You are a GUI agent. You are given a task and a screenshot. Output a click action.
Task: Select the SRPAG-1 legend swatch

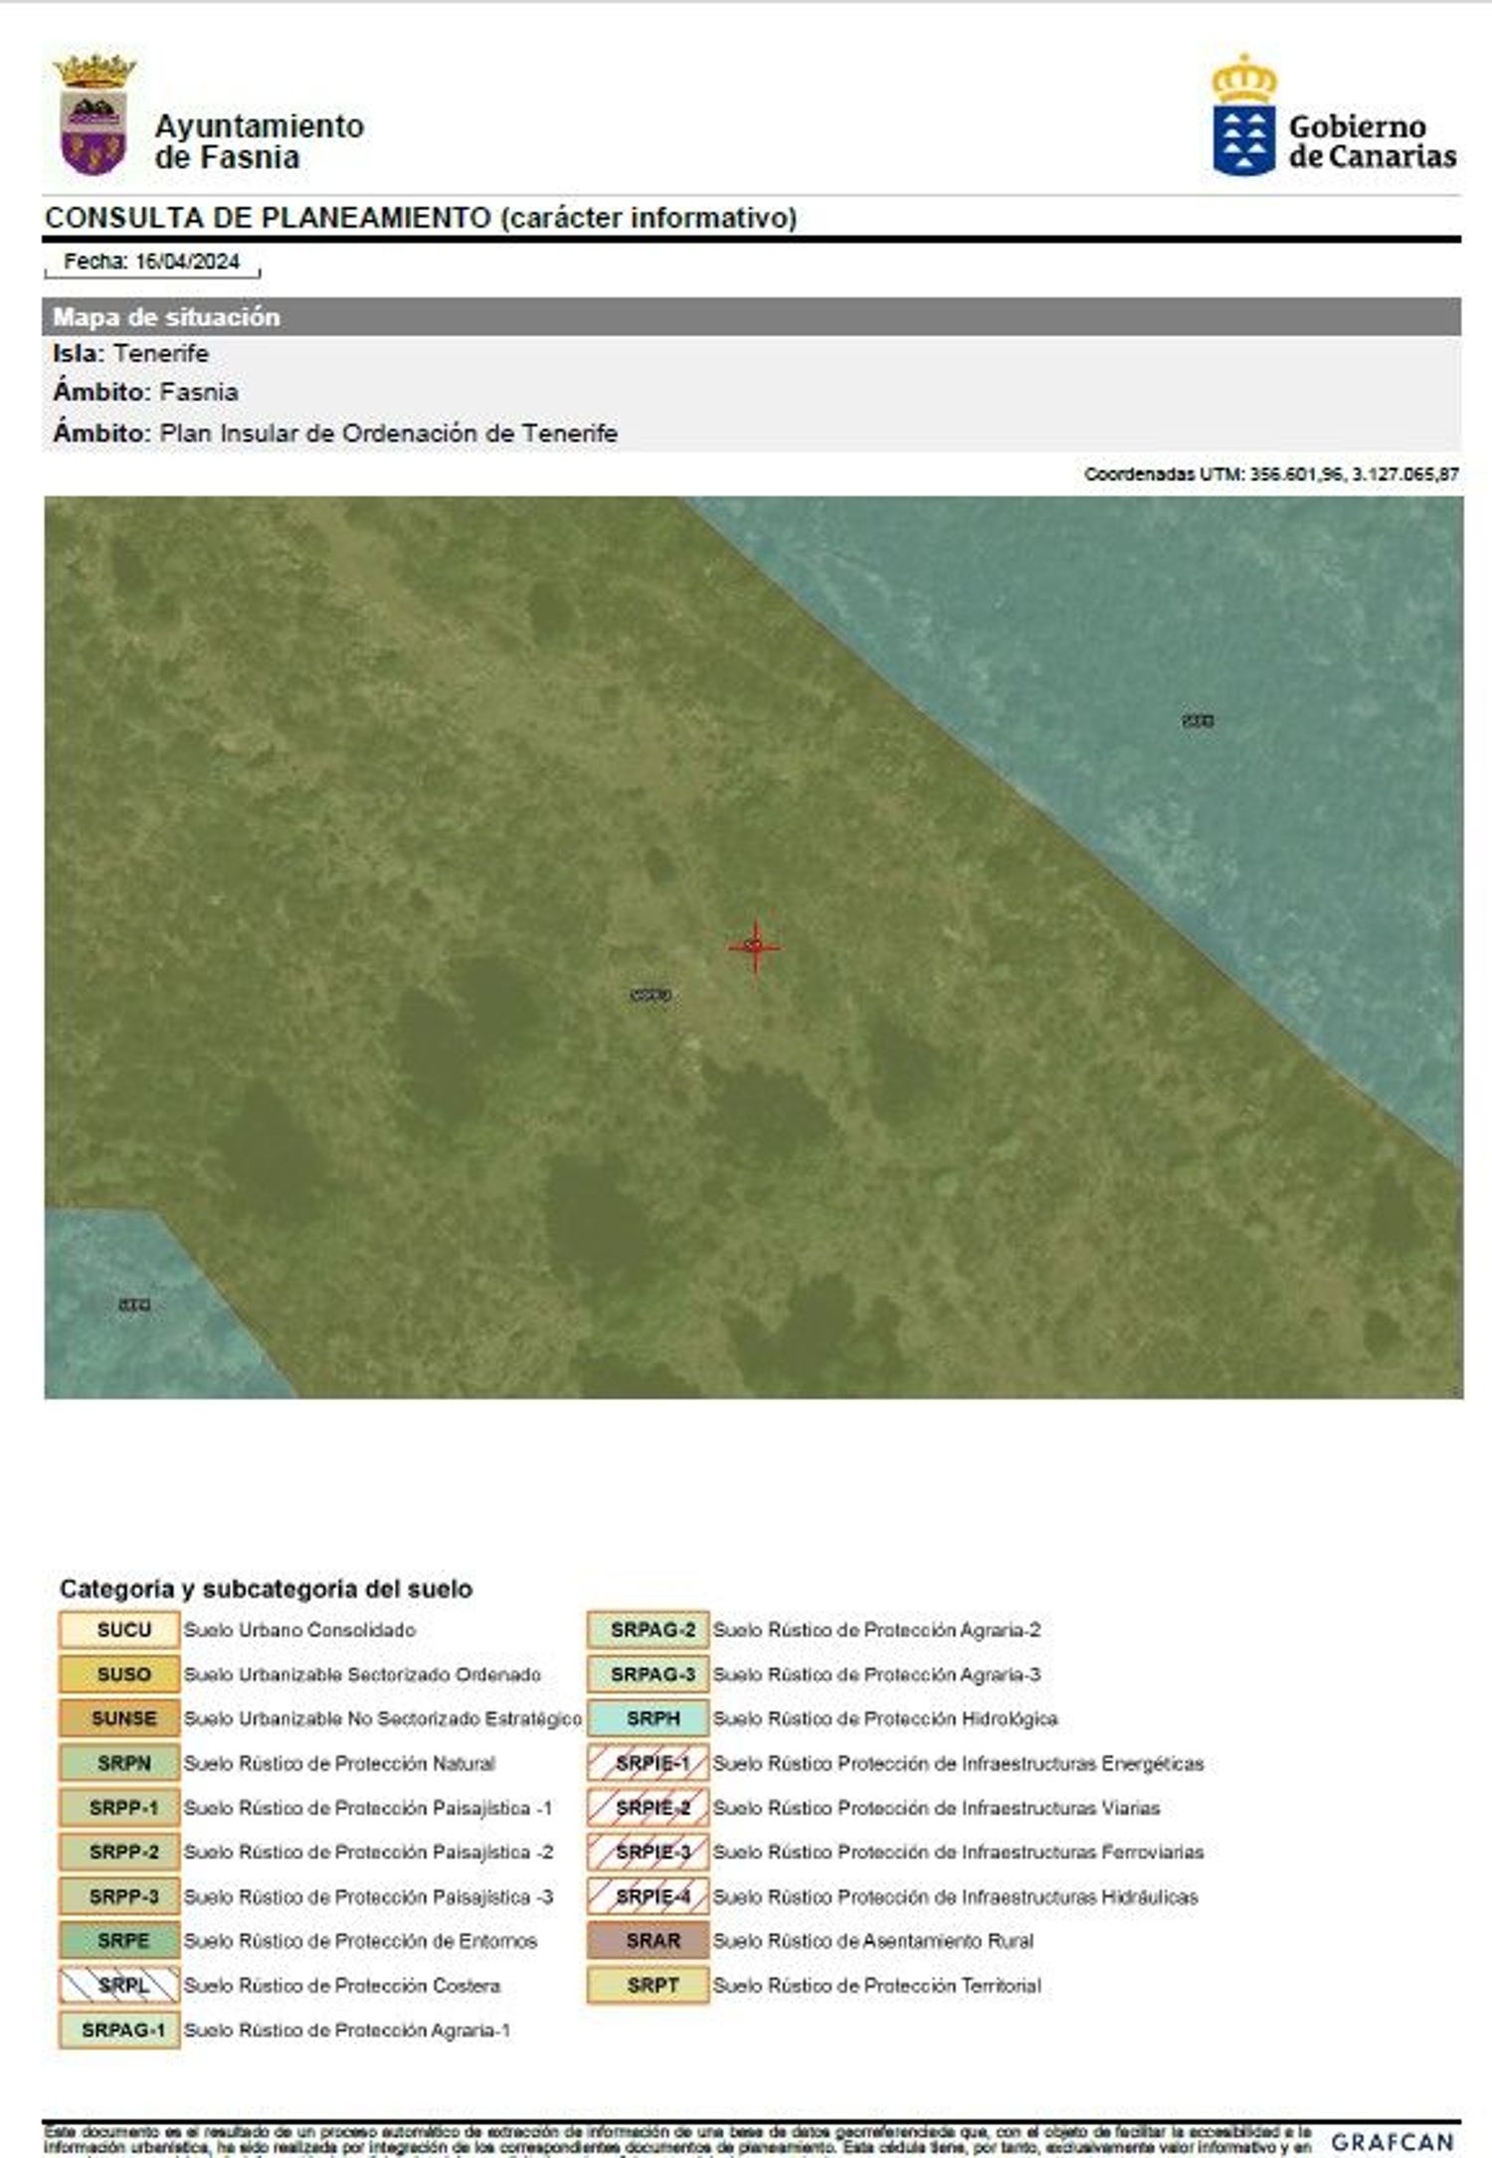click(x=119, y=2030)
